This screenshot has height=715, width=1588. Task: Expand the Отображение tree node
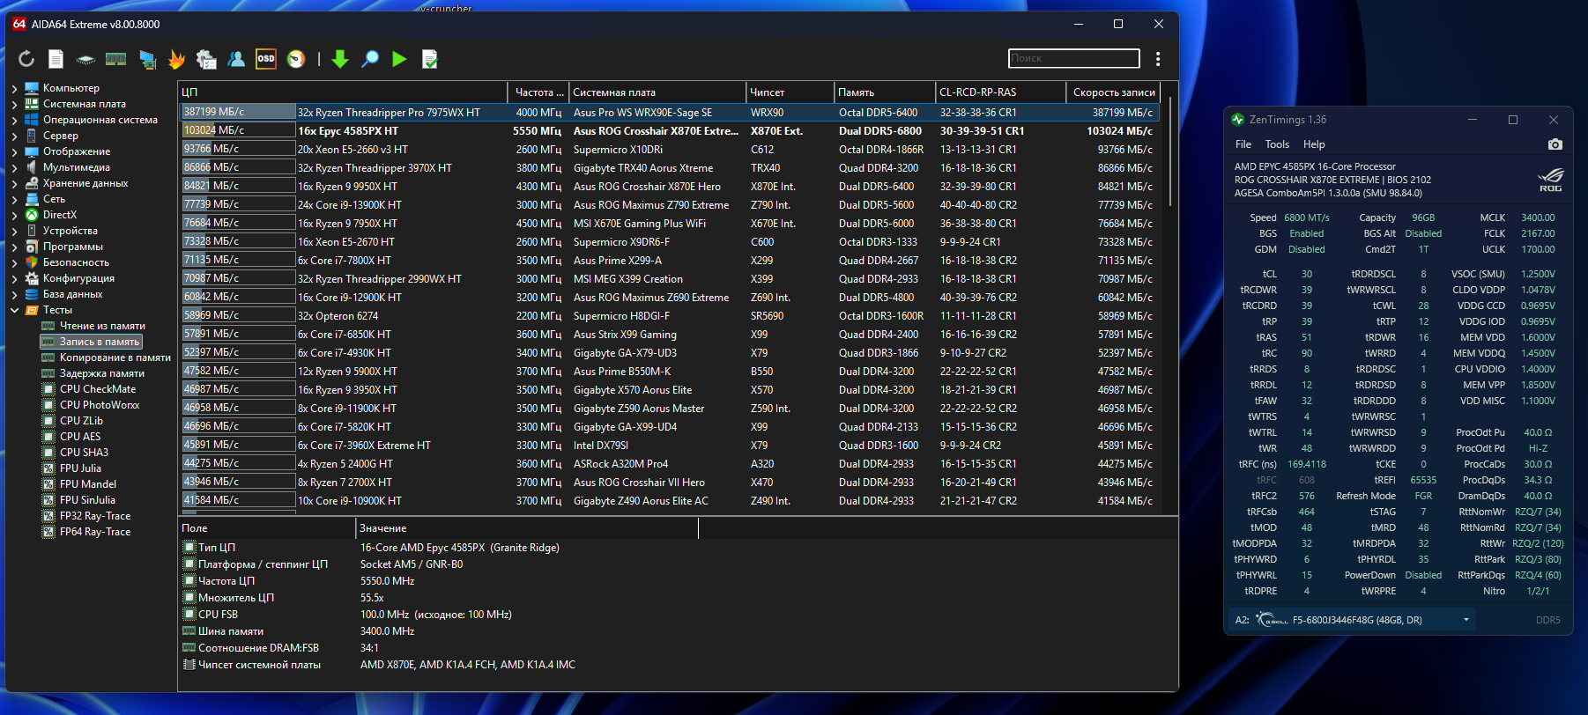tap(14, 151)
